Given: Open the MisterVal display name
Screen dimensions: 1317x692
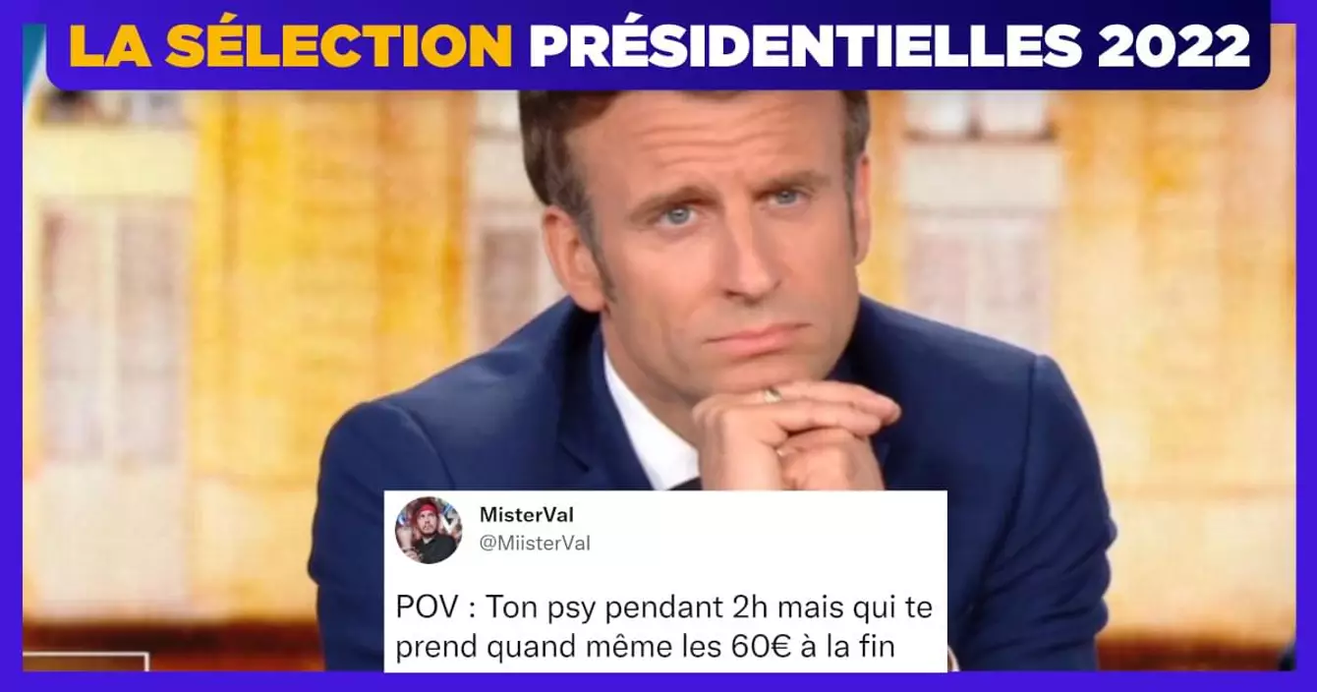Looking at the screenshot, I should (524, 515).
